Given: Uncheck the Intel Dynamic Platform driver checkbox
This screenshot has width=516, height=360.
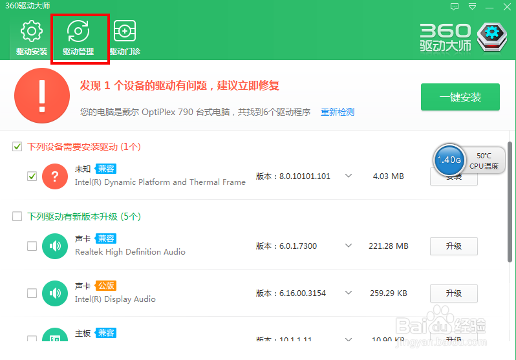Looking at the screenshot, I should [x=32, y=176].
